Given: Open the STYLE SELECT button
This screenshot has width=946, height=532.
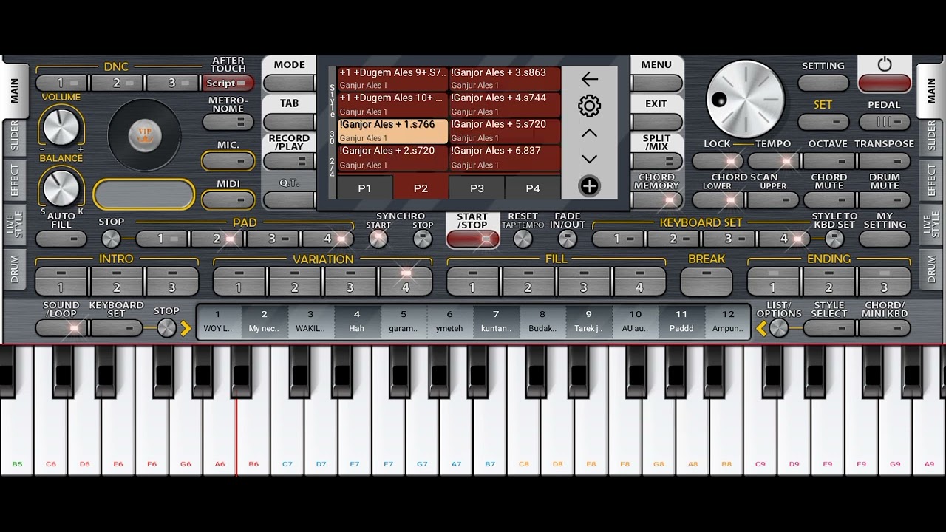Looking at the screenshot, I should (828, 328).
